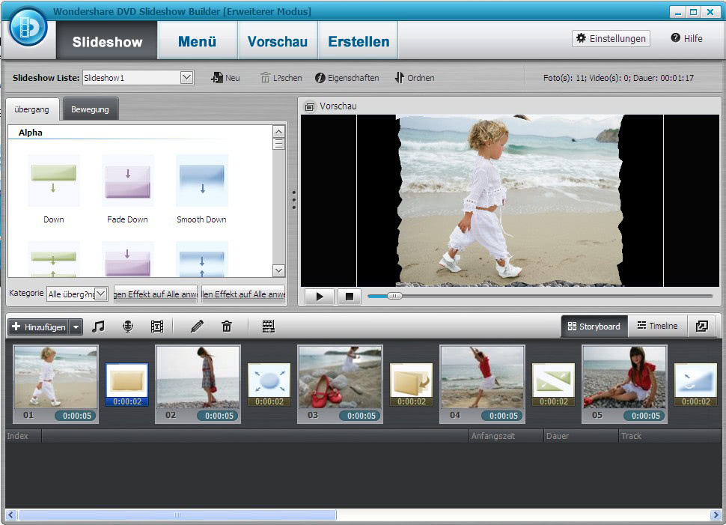
Task: Switch to Timeline view
Action: pos(657,326)
